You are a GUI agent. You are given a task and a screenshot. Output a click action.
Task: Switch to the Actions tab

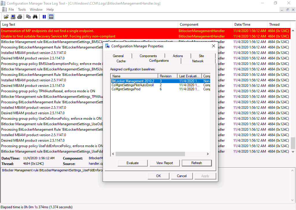[x=178, y=56]
